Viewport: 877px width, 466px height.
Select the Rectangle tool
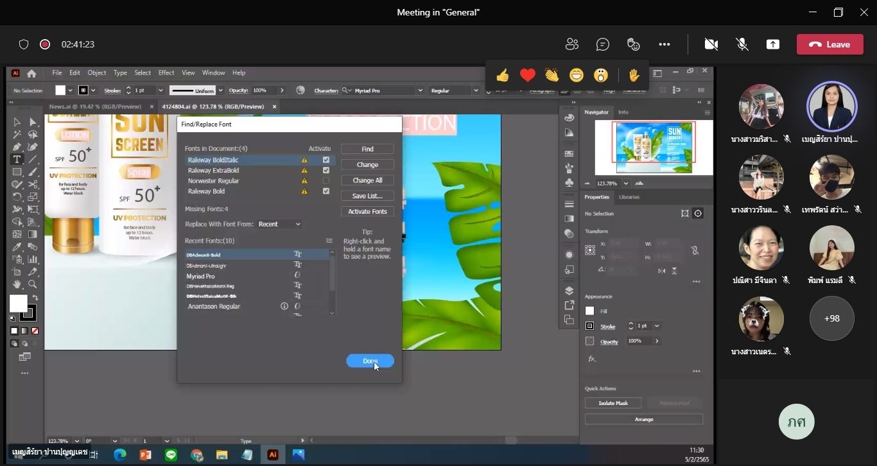pyautogui.click(x=17, y=172)
